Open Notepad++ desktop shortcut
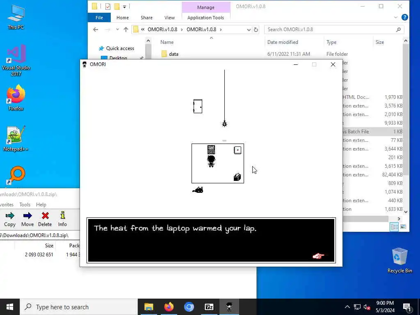 pyautogui.click(x=16, y=139)
